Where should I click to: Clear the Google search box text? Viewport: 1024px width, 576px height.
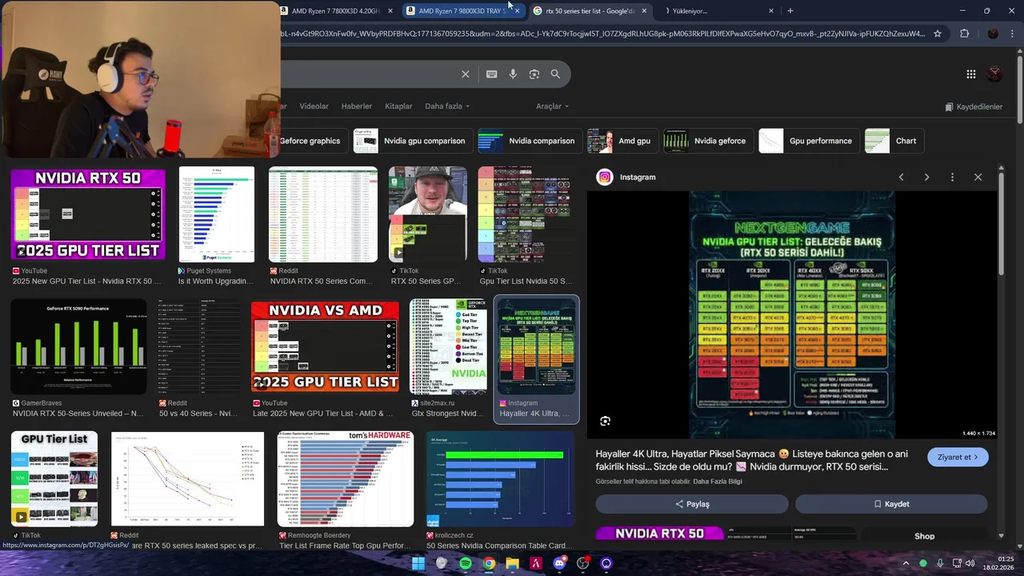tap(466, 74)
